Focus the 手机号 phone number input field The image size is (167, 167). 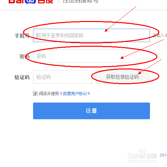coord(92,35)
